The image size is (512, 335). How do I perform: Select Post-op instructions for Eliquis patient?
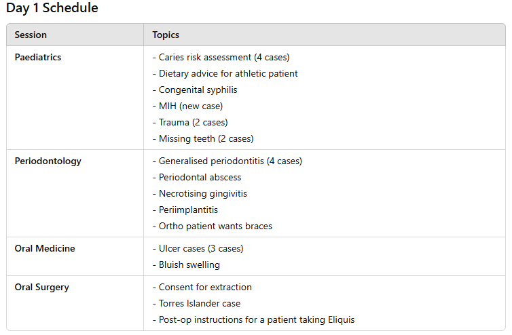click(x=254, y=320)
